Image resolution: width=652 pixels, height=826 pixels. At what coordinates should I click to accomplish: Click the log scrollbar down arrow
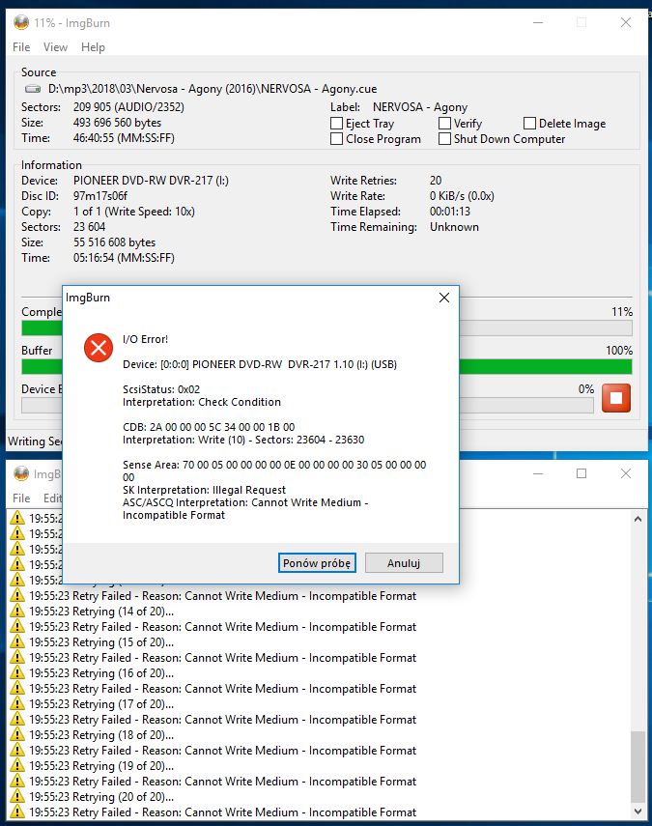pyautogui.click(x=638, y=812)
